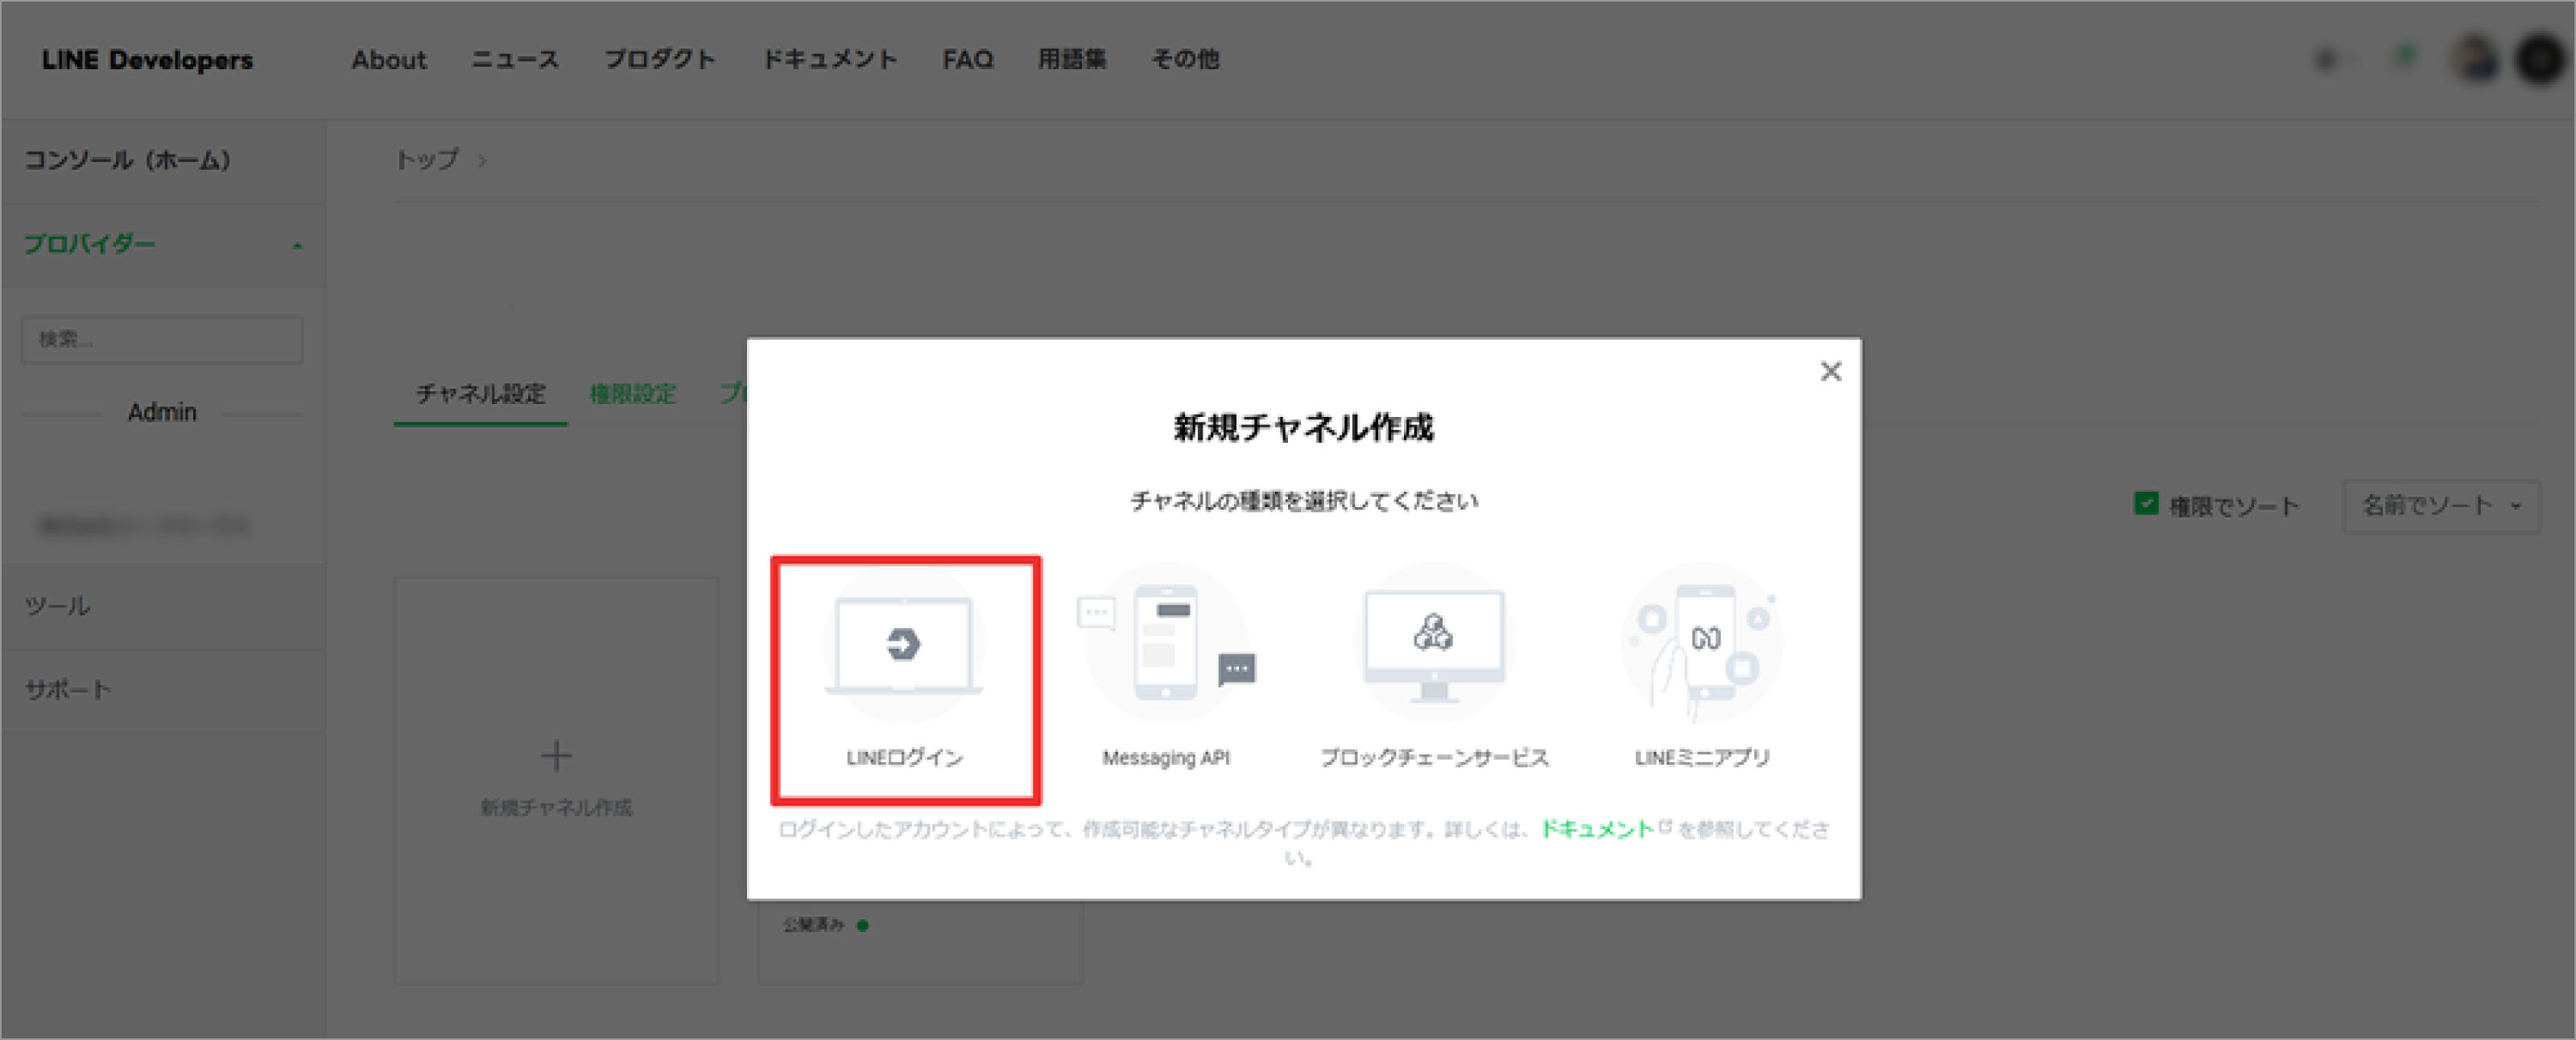The width and height of the screenshot is (2576, 1040).
Task: Open the 用語集 menu item
Action: pos(1072,60)
